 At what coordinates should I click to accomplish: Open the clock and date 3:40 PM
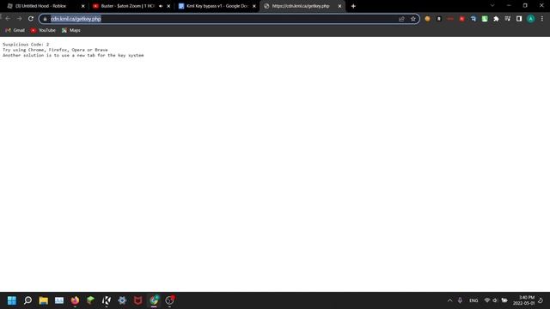523,300
